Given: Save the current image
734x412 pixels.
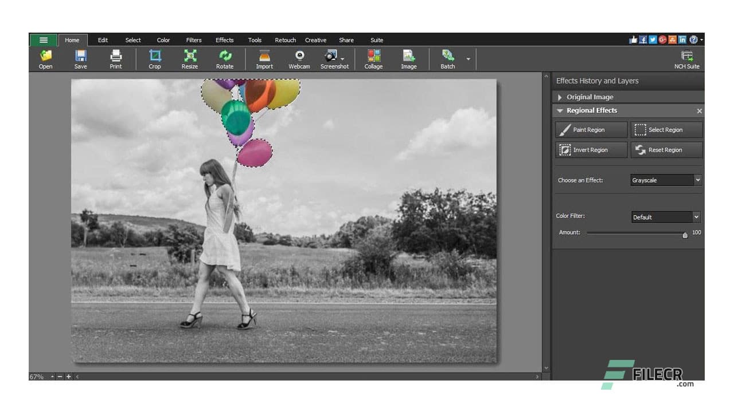Looking at the screenshot, I should [x=80, y=59].
